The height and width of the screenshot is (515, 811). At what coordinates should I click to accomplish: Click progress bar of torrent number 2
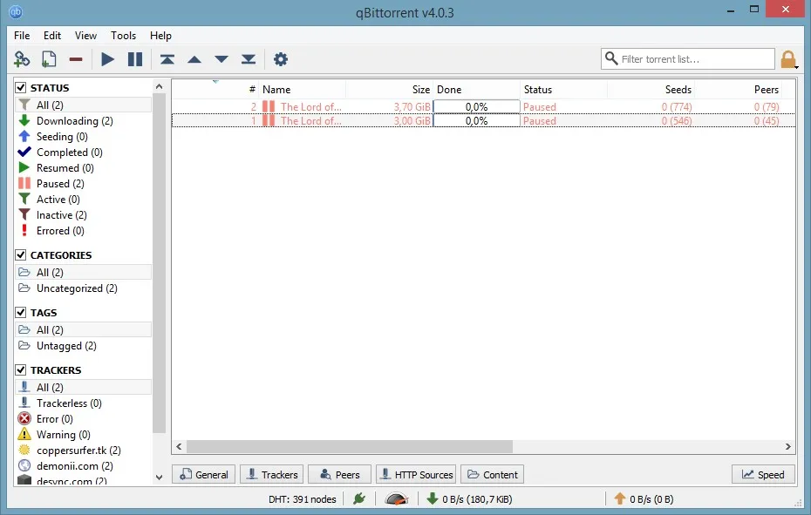coord(476,107)
